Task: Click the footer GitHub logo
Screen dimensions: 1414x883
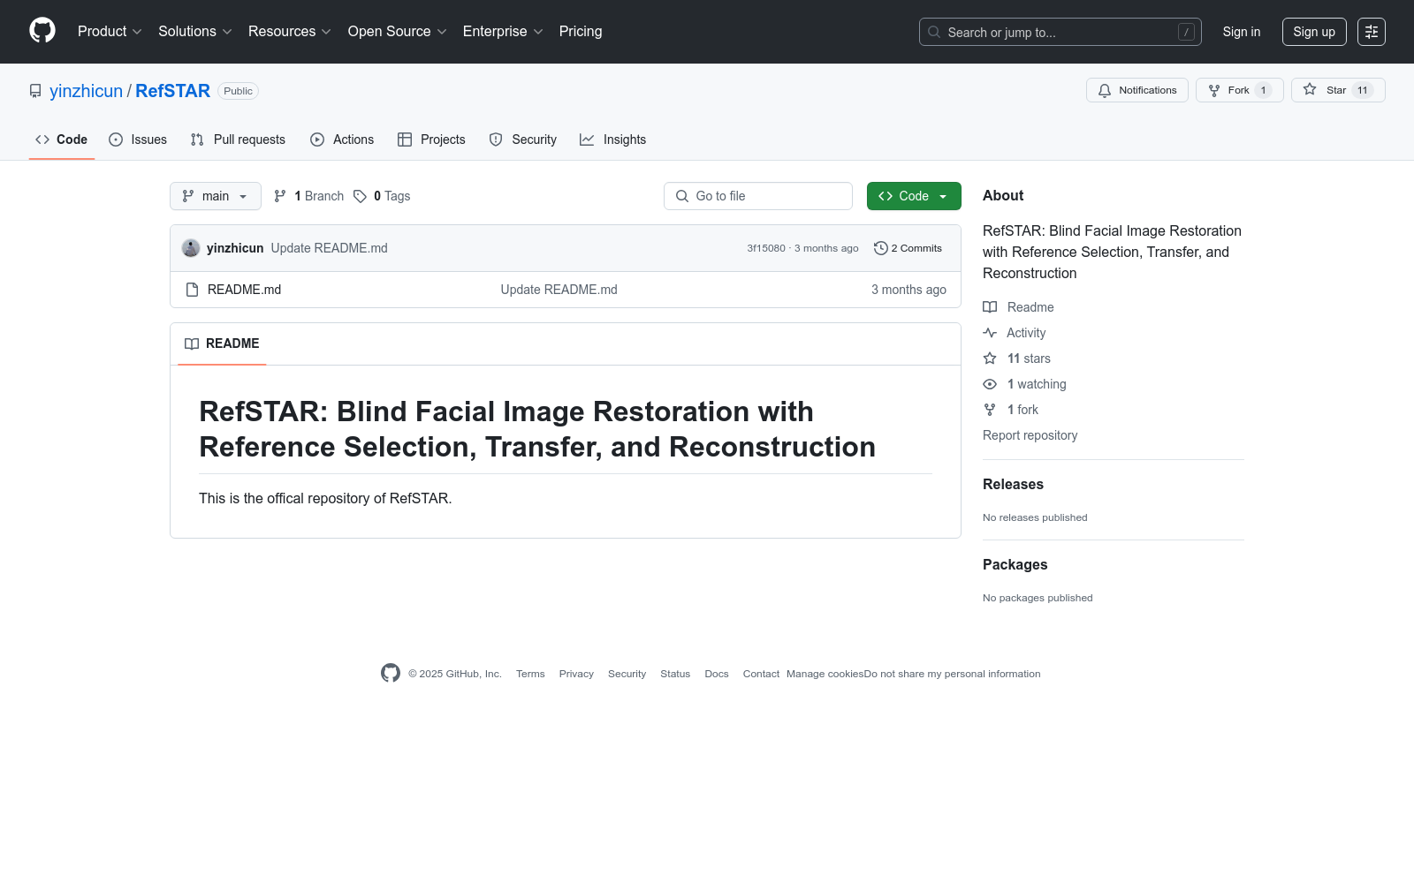Action: click(391, 673)
